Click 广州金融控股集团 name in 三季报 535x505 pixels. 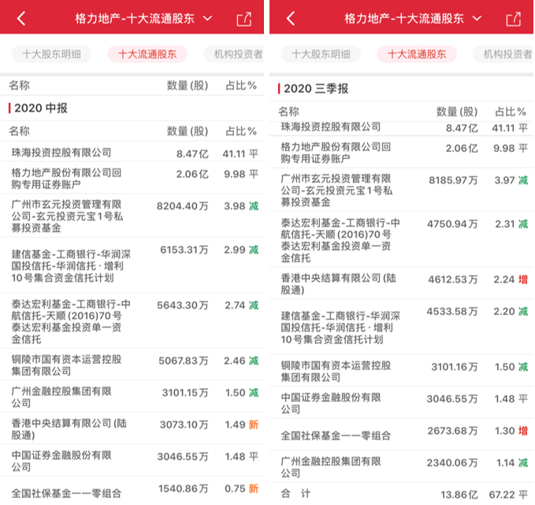point(331,467)
